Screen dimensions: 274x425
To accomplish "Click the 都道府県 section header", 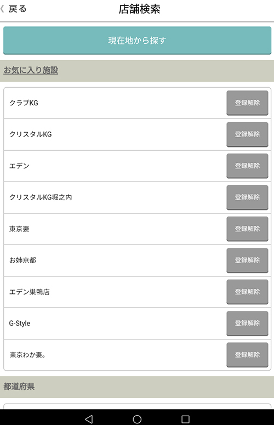I will [x=137, y=387].
